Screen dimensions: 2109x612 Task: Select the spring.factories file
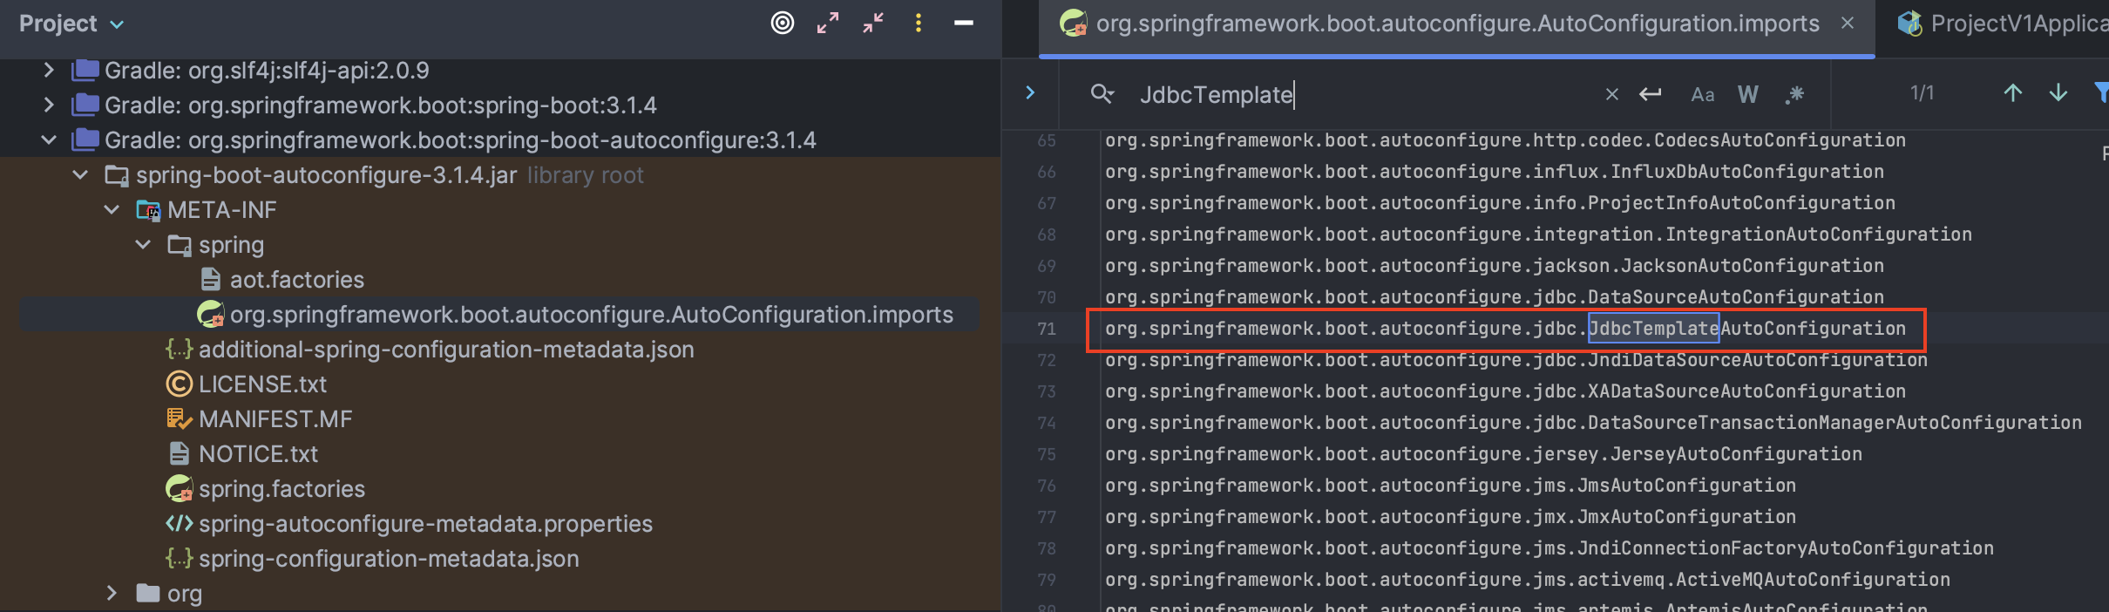point(281,489)
